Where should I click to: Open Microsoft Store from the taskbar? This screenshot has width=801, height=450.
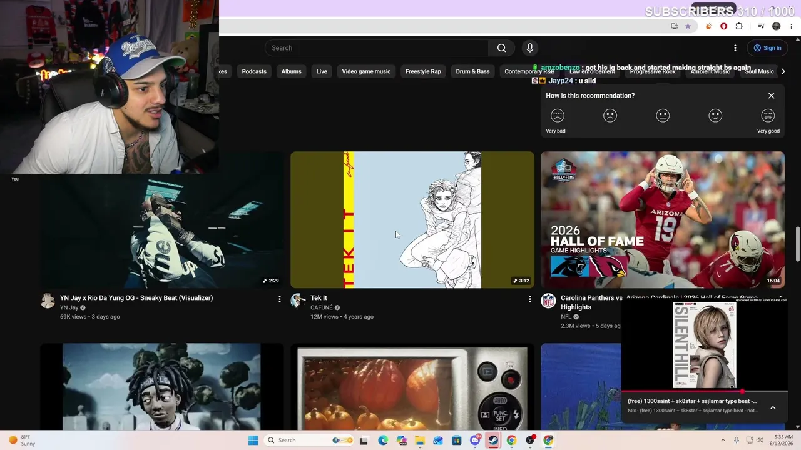pyautogui.click(x=457, y=441)
